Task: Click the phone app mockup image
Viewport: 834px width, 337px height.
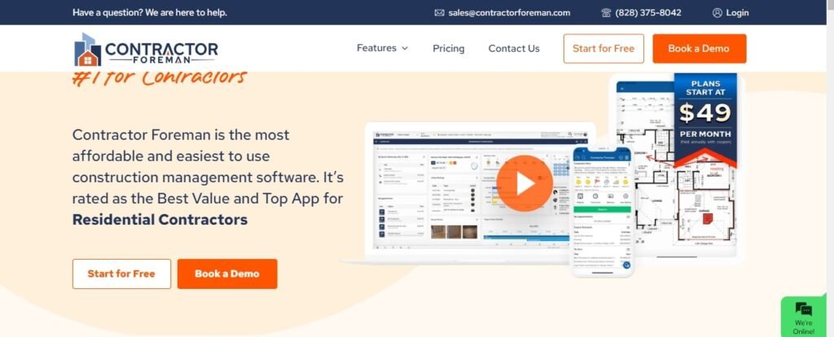Action: point(602,210)
